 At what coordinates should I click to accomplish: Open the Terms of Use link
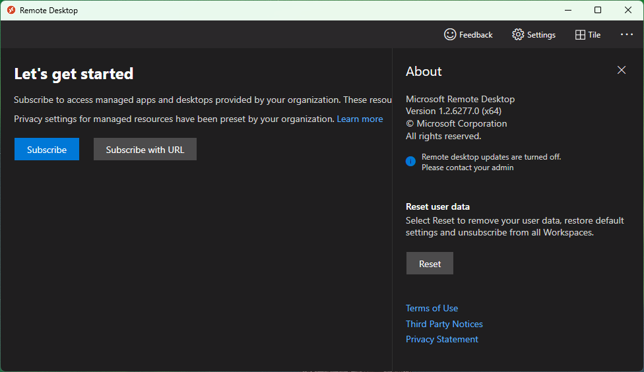click(x=432, y=309)
